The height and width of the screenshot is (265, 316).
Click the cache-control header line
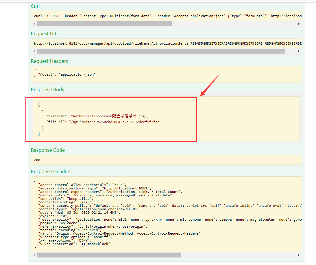pyautogui.click(x=106, y=195)
